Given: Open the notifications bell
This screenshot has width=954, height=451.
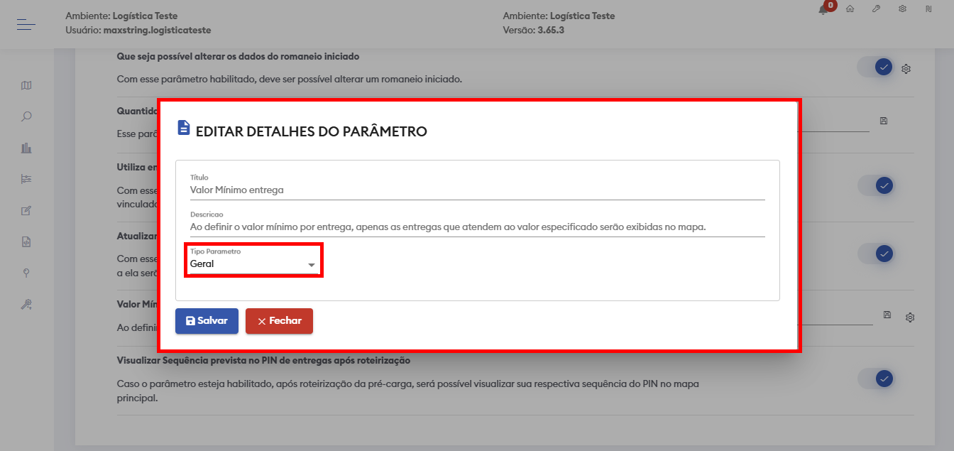Looking at the screenshot, I should (x=823, y=9).
